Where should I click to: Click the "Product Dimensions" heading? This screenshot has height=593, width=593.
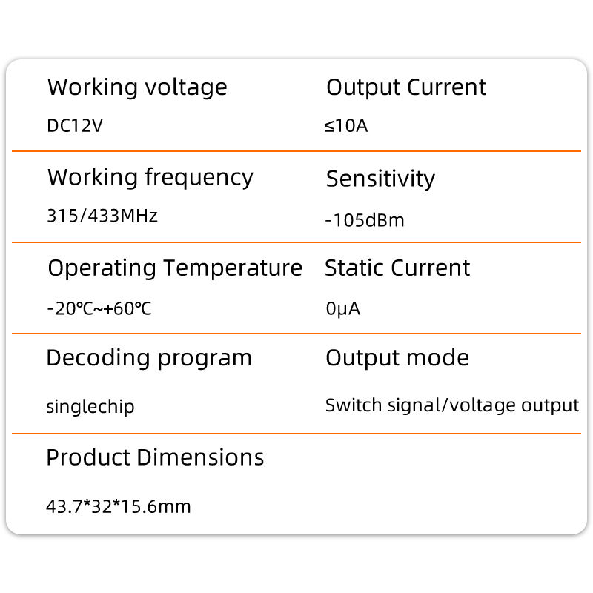coord(155,457)
